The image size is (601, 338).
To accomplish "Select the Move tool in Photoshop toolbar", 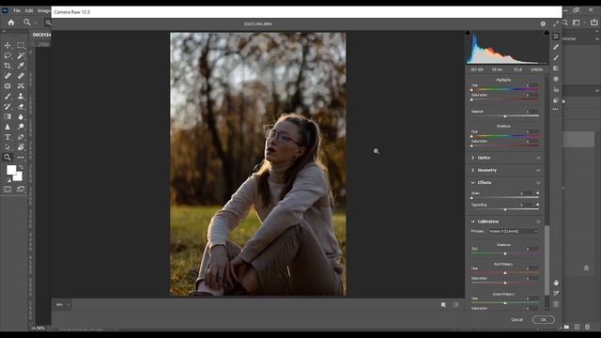I will click(8, 45).
